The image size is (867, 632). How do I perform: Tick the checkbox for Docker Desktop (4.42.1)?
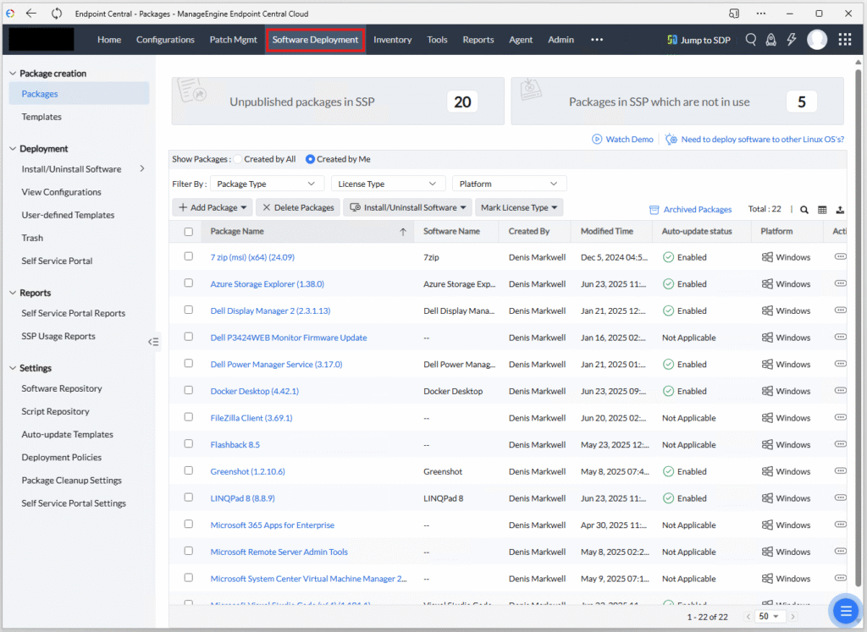point(189,391)
